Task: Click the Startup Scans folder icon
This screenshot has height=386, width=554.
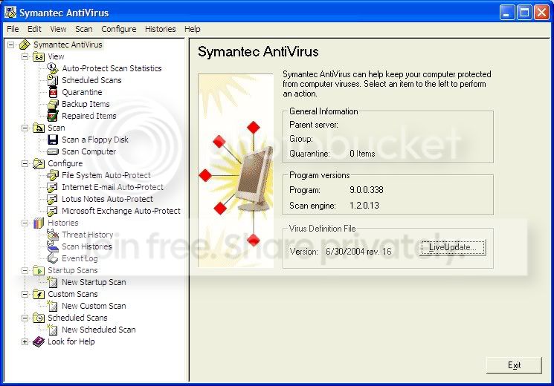Action: coord(39,271)
